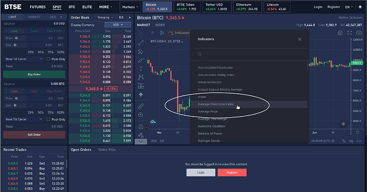Switch to light theme with sun icon
Image resolution: width=367 pixels, height=192 pixels.
(x=360, y=7)
